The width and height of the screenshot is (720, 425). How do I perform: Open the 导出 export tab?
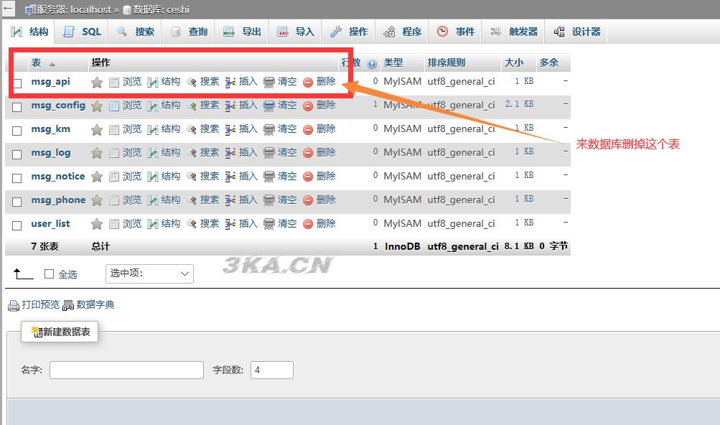point(242,32)
